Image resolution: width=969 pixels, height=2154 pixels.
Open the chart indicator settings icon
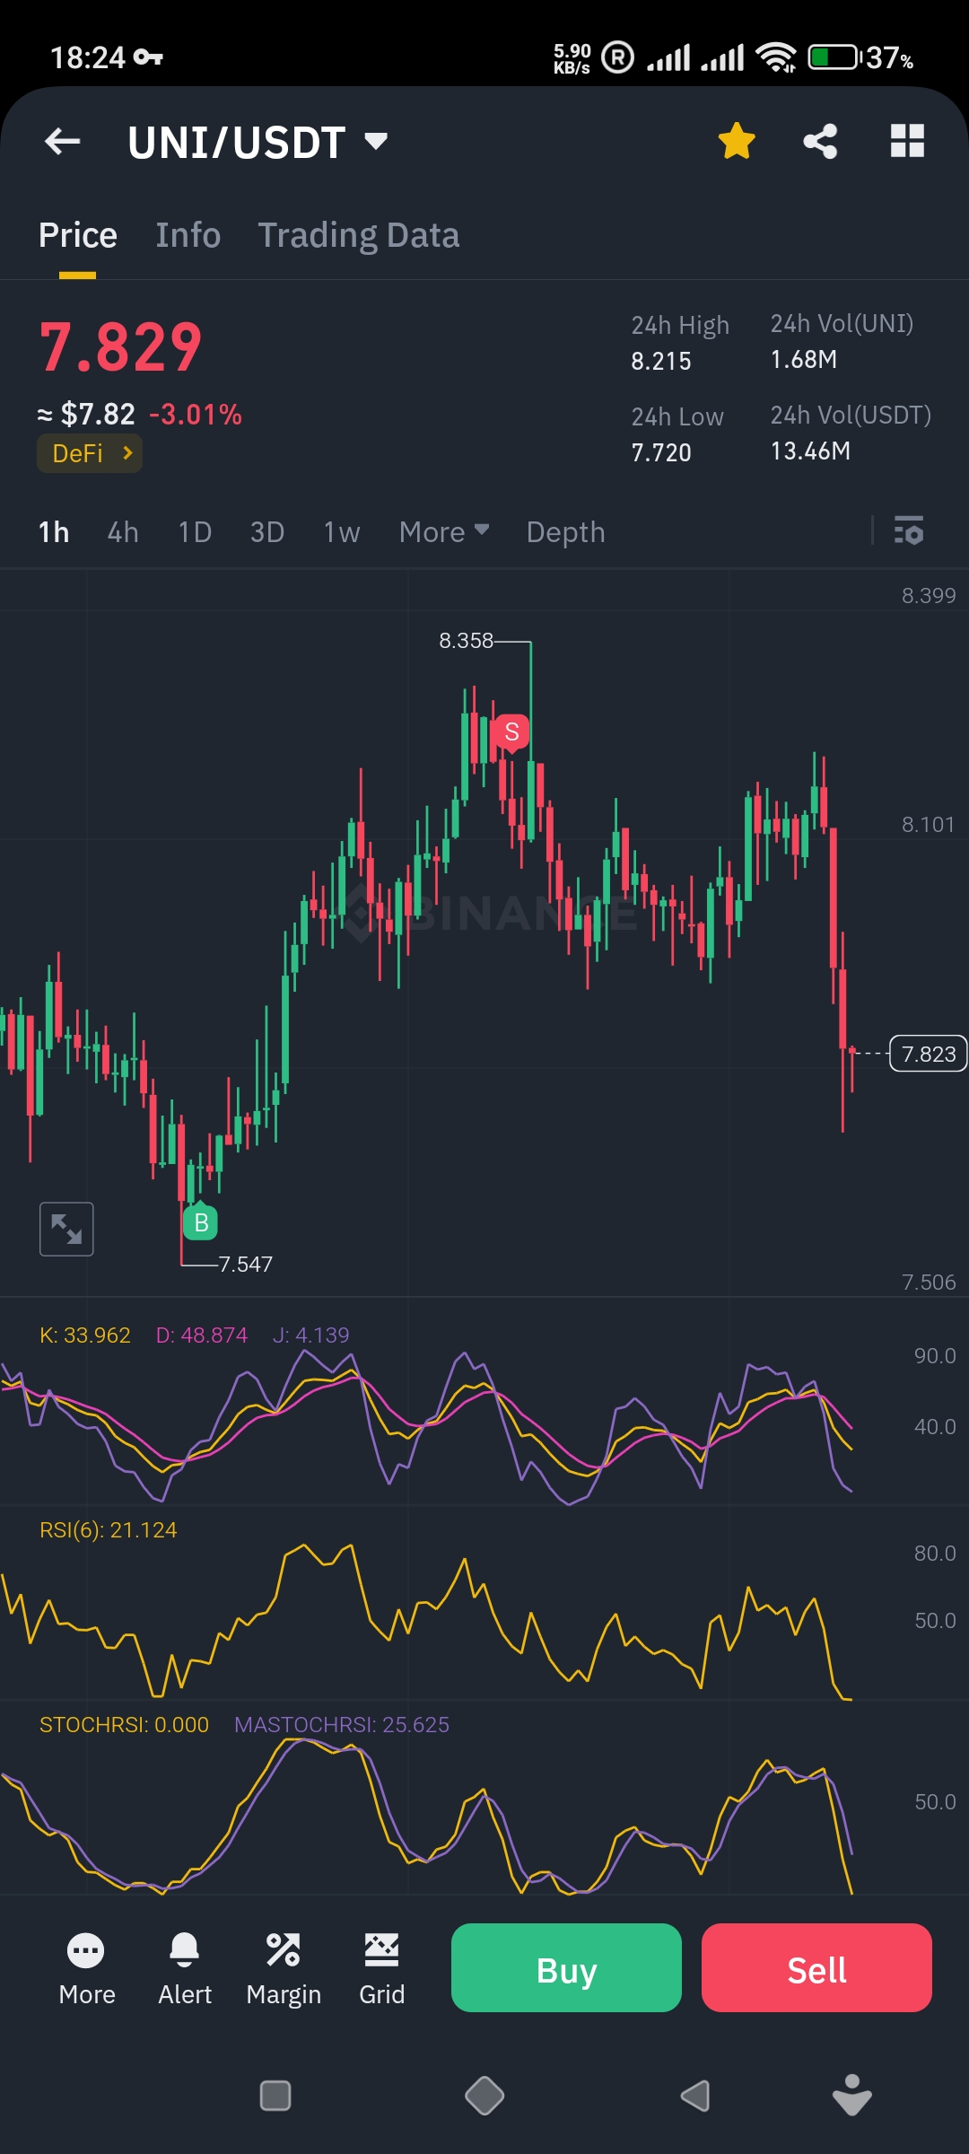[x=909, y=531]
